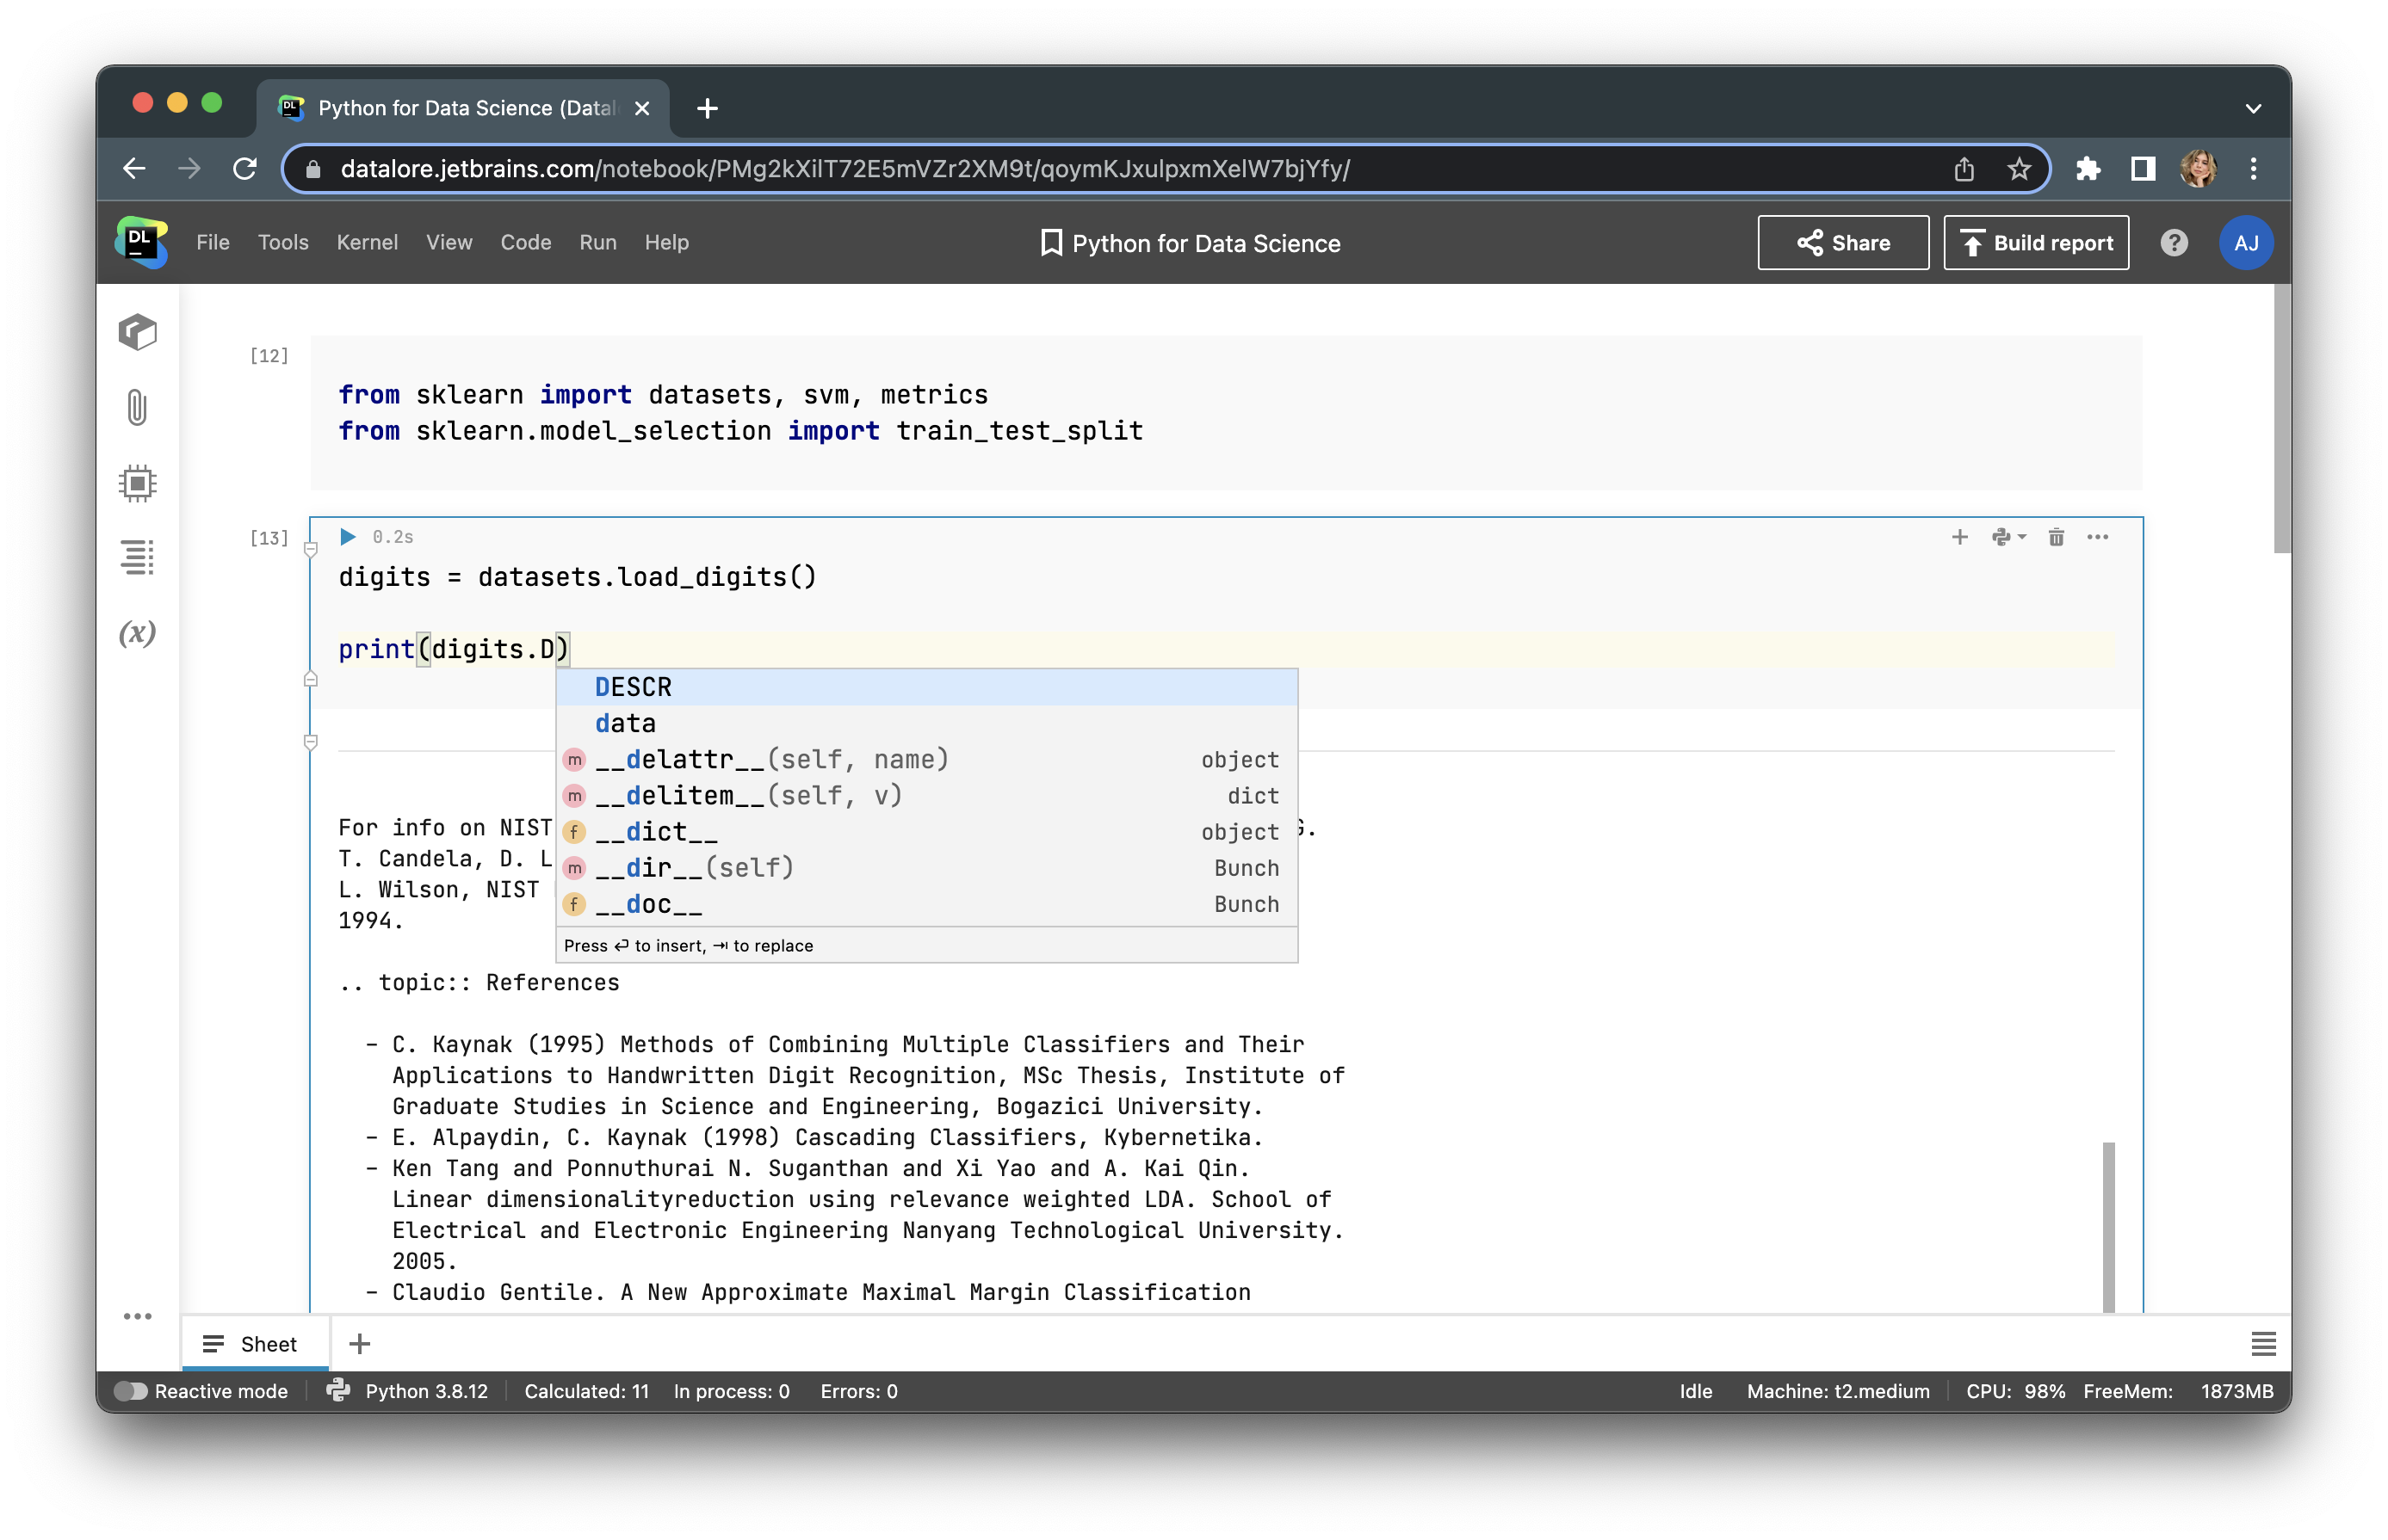Close the Python for Data Science browser tab
Screen dimensions: 2388x1540
[x=642, y=108]
